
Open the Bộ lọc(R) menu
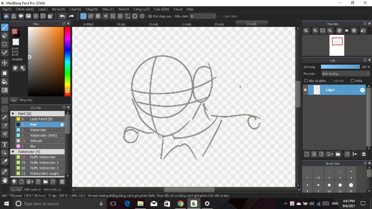click(x=58, y=9)
